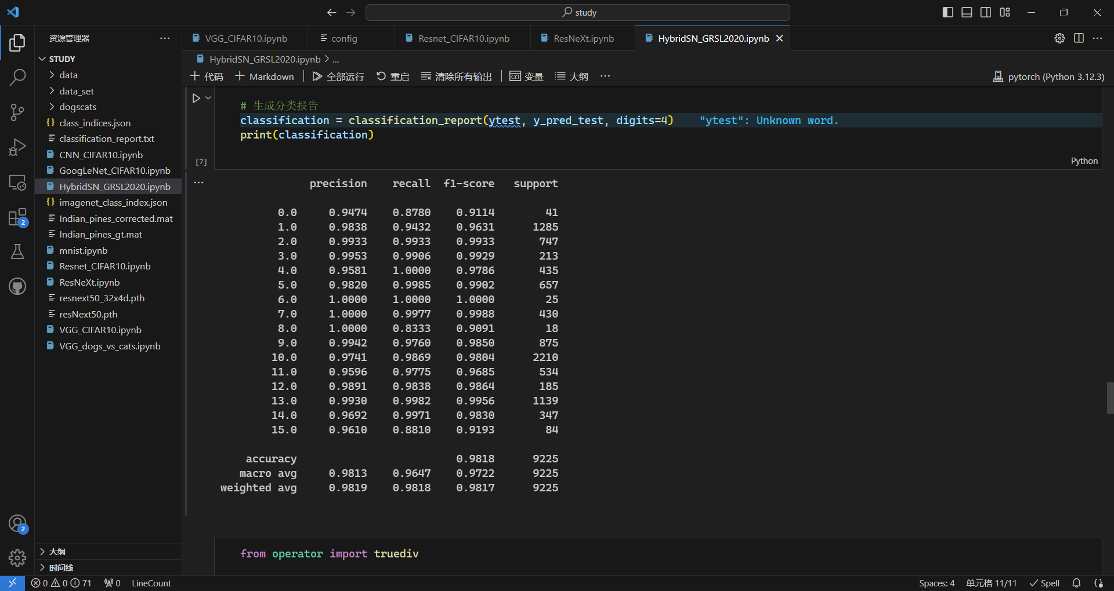Open run cell options dropdown arrow
The height and width of the screenshot is (591, 1114).
pyautogui.click(x=208, y=99)
